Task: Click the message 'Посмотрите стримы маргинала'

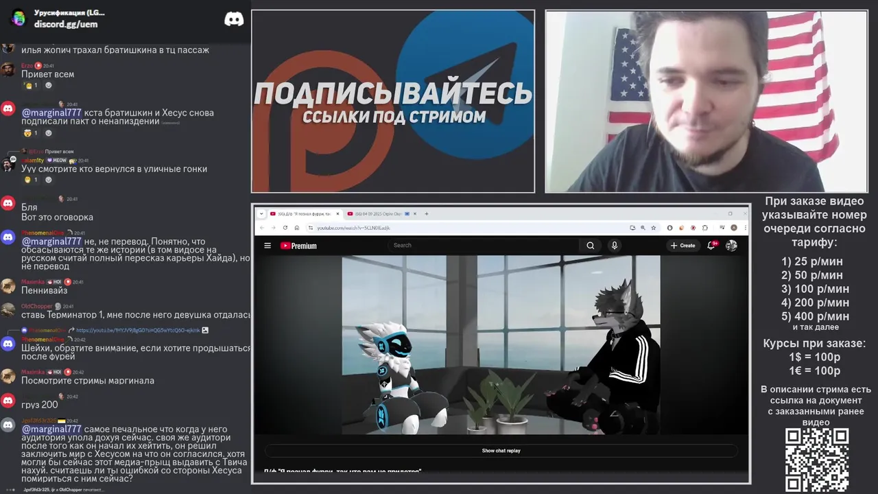Action: 88,380
